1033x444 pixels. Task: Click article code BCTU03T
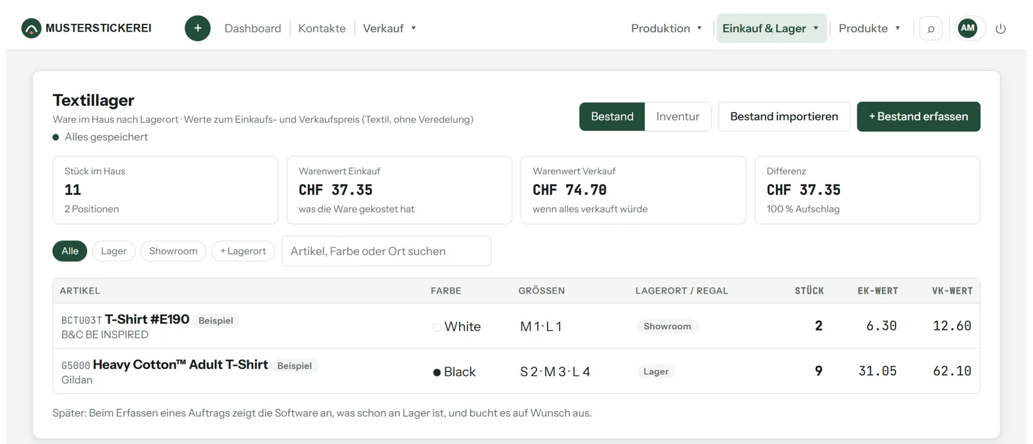coord(81,321)
